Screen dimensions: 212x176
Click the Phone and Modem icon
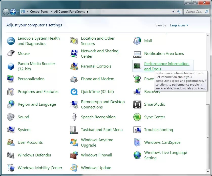point(74,79)
